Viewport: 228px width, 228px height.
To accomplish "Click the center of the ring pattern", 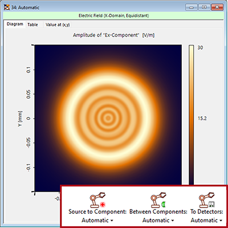I will tap(108, 118).
